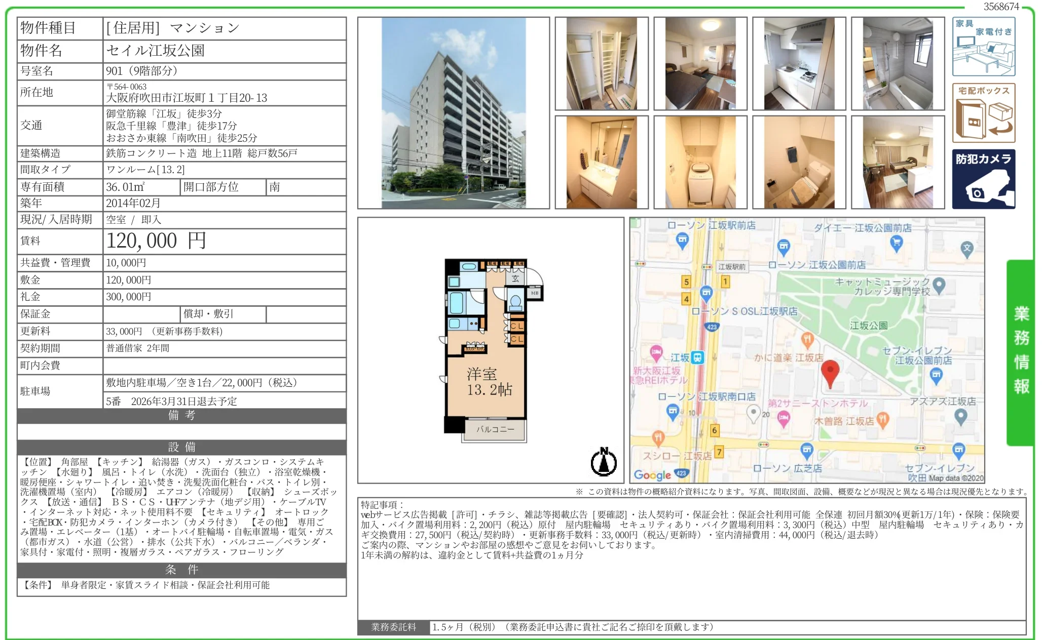The height and width of the screenshot is (640, 1042).
Task: Open the washing machine photo
Action: pos(700,162)
